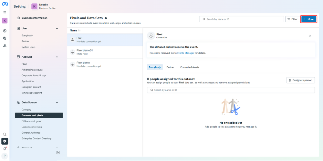
Task: Collapse the Account section
Action: (x=57, y=57)
